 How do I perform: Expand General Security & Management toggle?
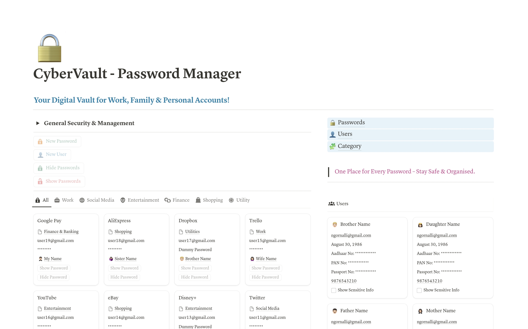point(38,123)
